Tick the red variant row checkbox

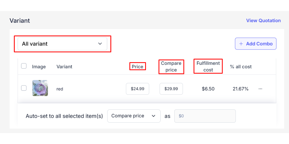(x=24, y=88)
